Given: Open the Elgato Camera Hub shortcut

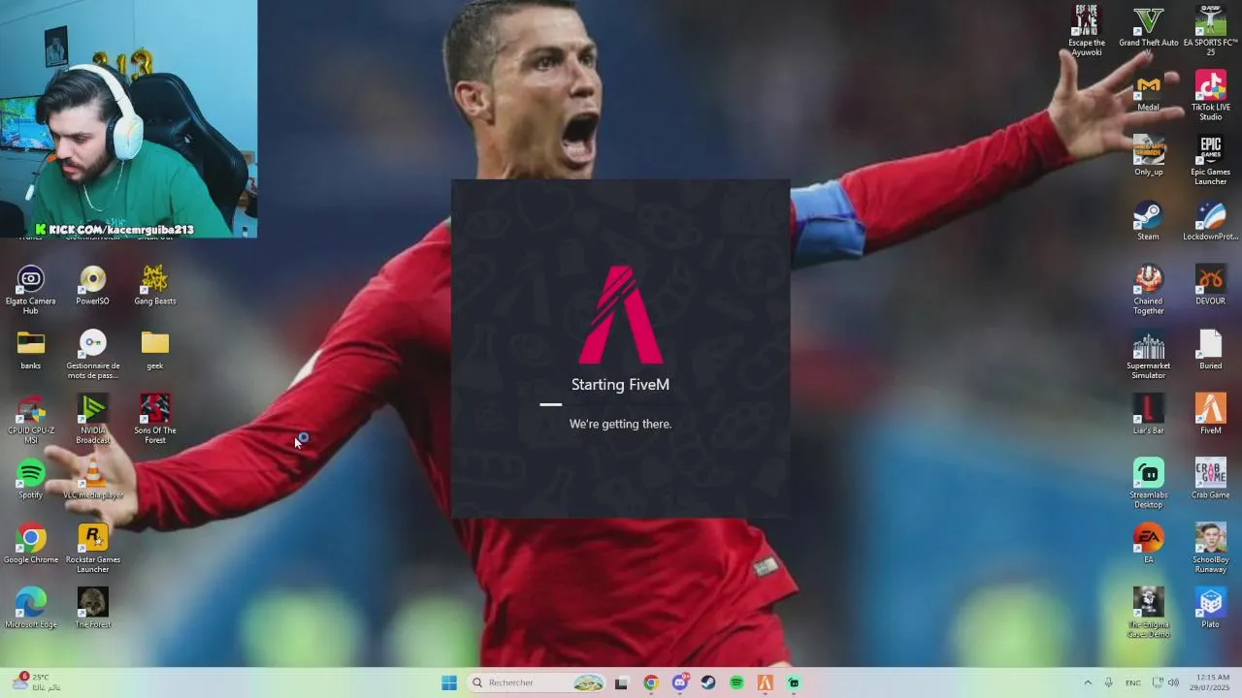Looking at the screenshot, I should coord(31,289).
